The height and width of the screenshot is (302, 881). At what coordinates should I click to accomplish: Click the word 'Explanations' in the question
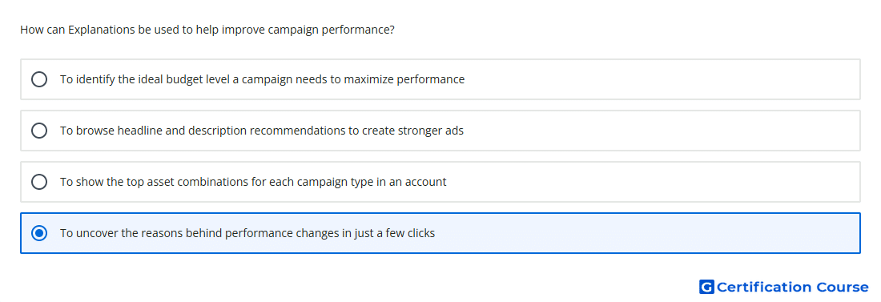[x=101, y=30]
